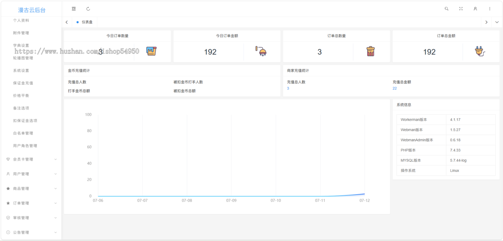Image resolution: width=503 pixels, height=241 pixels.
Task: Toggle the sidebar collapse icon
Action: (74, 9)
